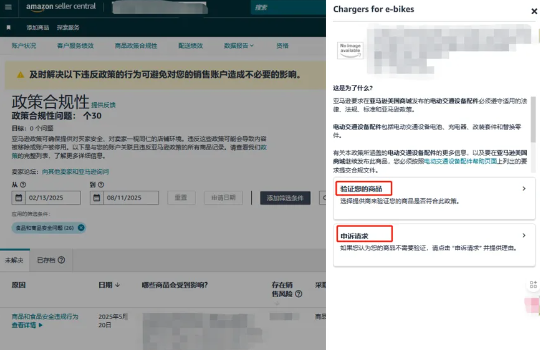Screen dimensions: 540x350
Task: Open 商品和食品安全违规行为 link
Action: click(45, 316)
